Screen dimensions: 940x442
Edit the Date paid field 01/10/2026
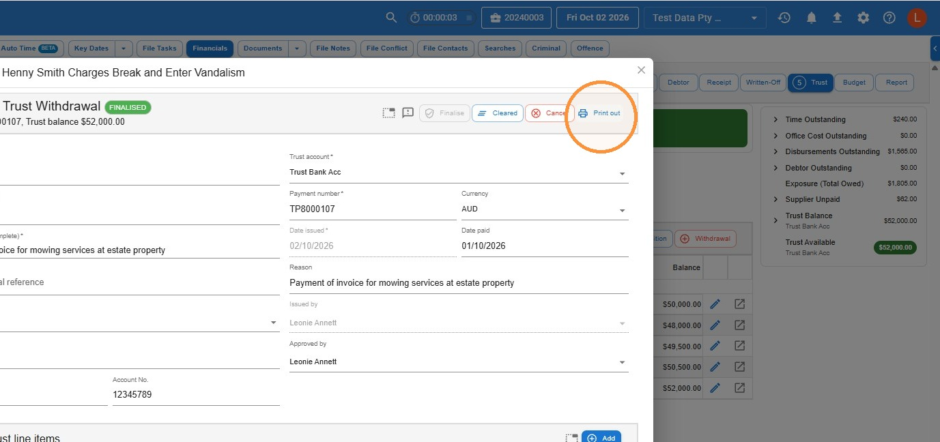(545, 246)
